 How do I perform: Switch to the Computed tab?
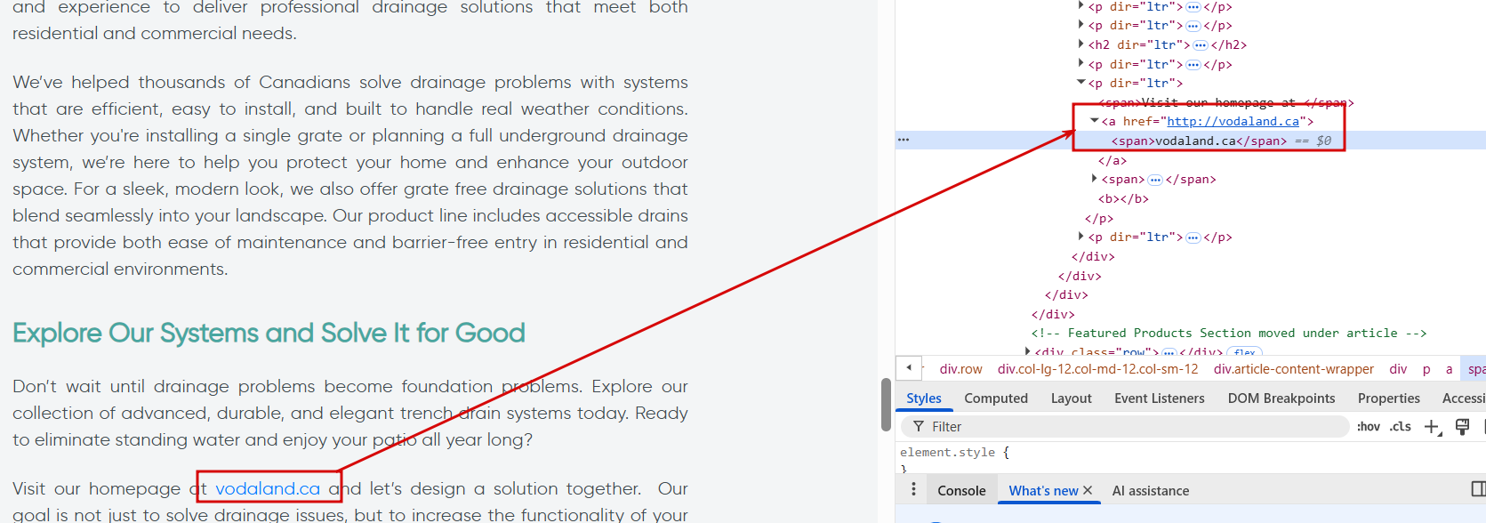coord(996,398)
